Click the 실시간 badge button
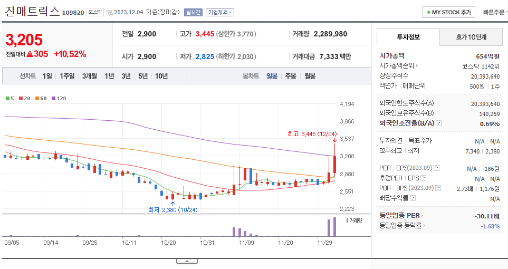This screenshot has width=508, height=269. [x=193, y=12]
